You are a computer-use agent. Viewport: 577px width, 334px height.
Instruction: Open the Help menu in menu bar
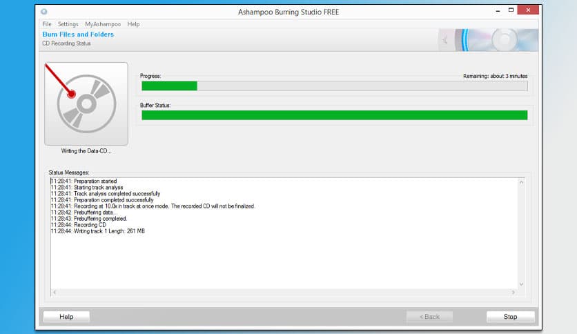[x=133, y=24]
